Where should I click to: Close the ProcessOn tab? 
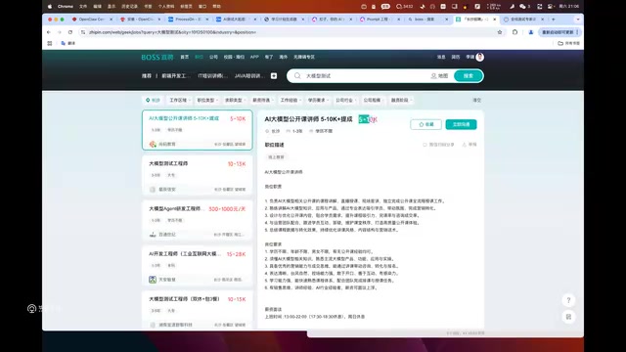[207, 20]
